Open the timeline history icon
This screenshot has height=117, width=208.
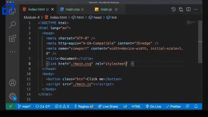(174, 9)
